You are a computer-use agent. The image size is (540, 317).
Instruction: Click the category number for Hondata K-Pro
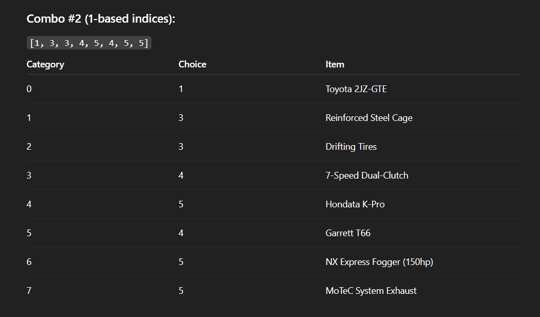[x=29, y=204]
